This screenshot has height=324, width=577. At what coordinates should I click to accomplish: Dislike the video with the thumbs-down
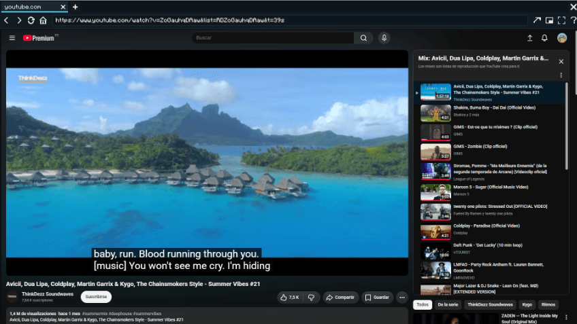(312, 298)
